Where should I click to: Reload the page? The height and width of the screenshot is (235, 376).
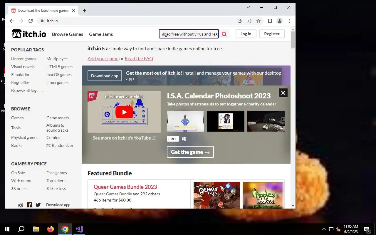click(31, 21)
